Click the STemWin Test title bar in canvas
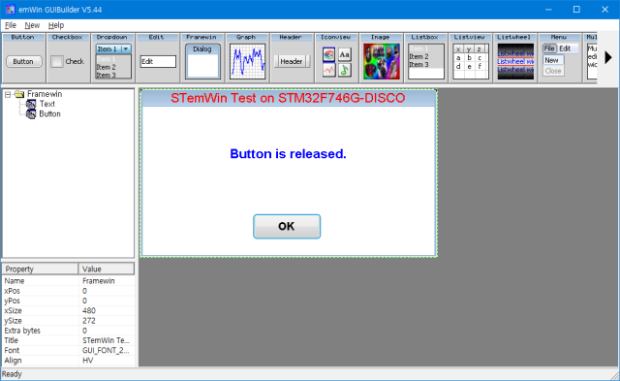This screenshot has width=620, height=381. [x=289, y=98]
